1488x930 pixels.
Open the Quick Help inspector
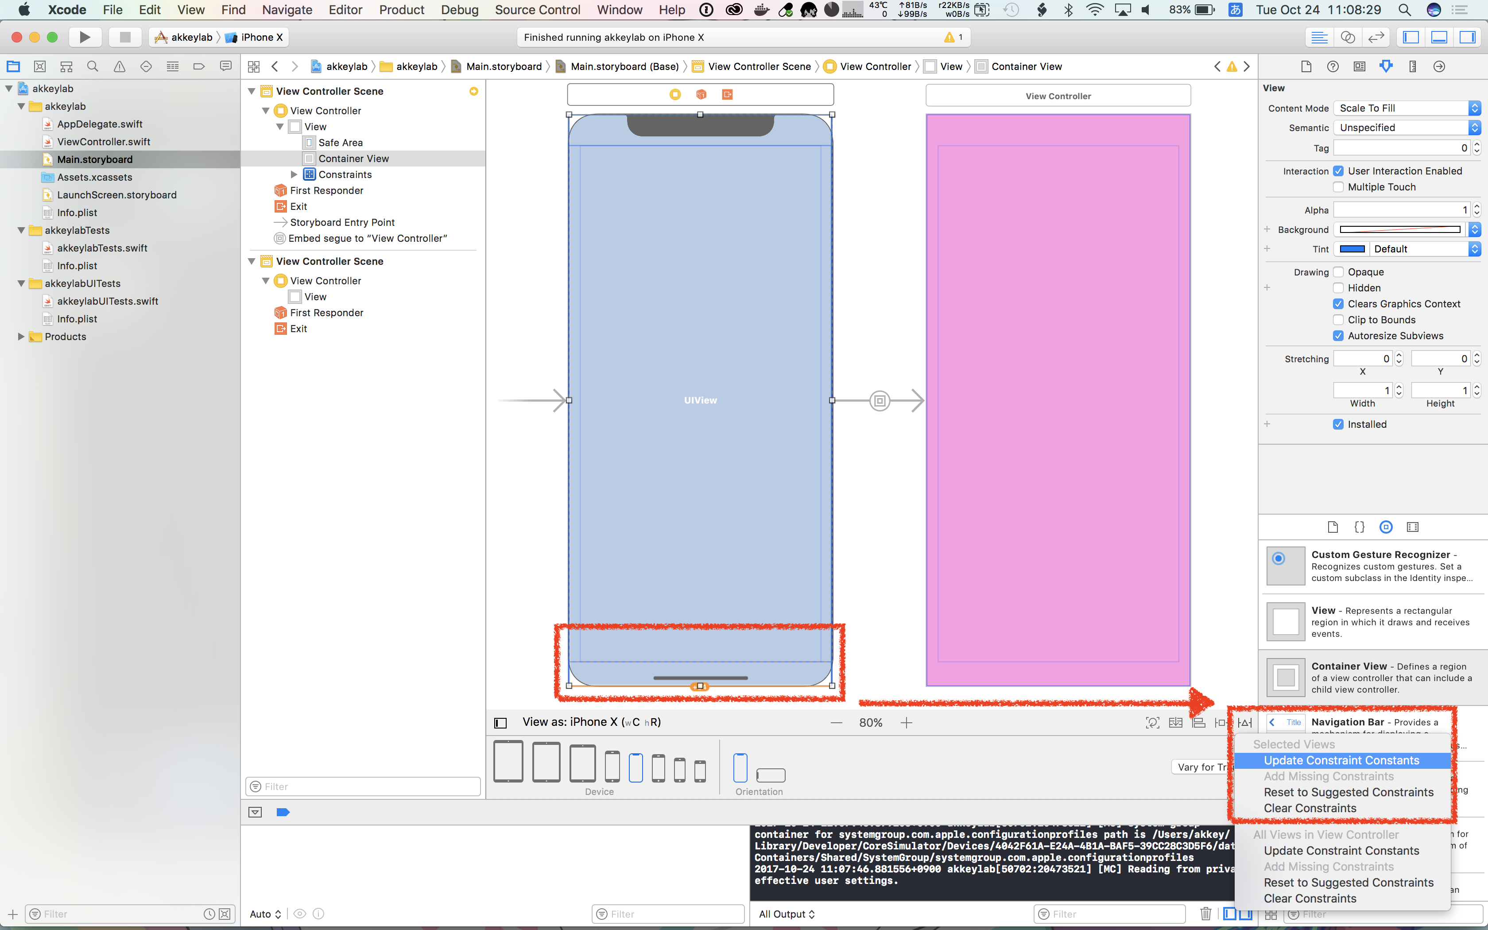(x=1333, y=66)
